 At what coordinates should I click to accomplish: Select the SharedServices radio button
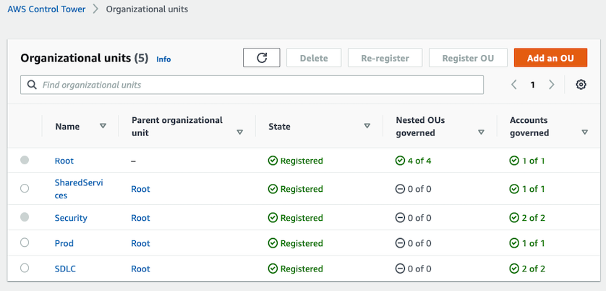[25, 188]
